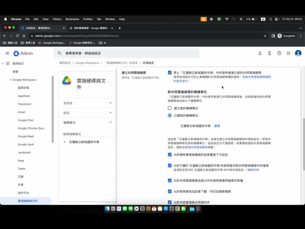
Task: Uncheck 禁止使用者建立新的共用雲端硬碟 checkbox
Action: [x=170, y=73]
